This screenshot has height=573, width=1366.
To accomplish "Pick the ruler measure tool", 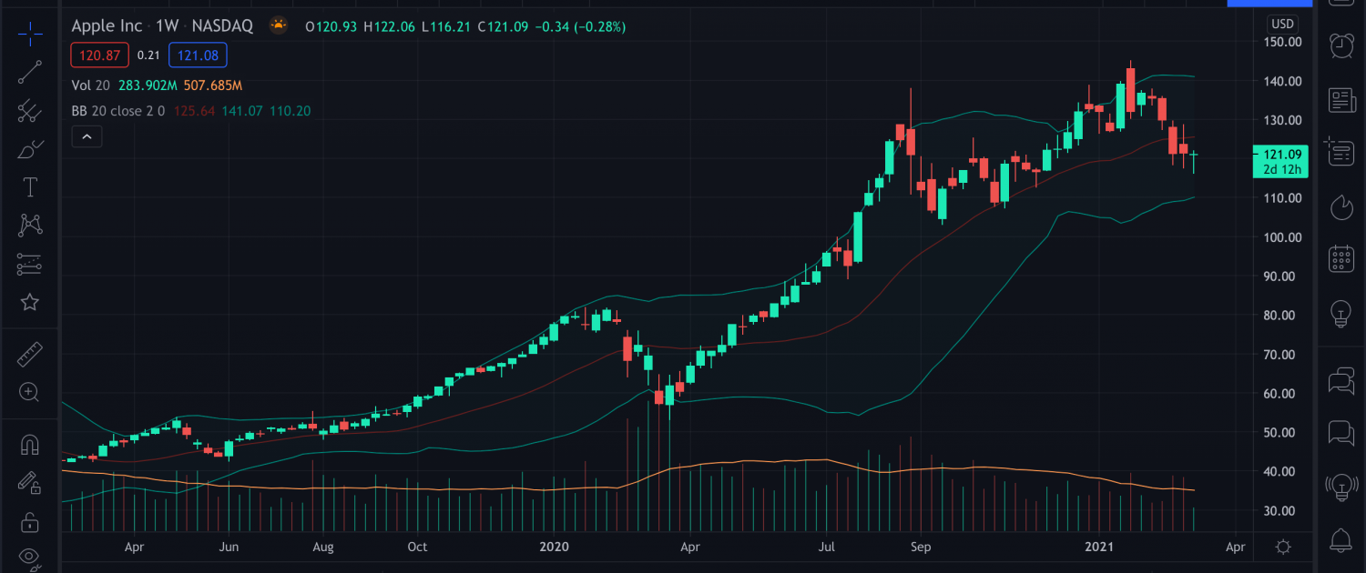I will point(30,354).
